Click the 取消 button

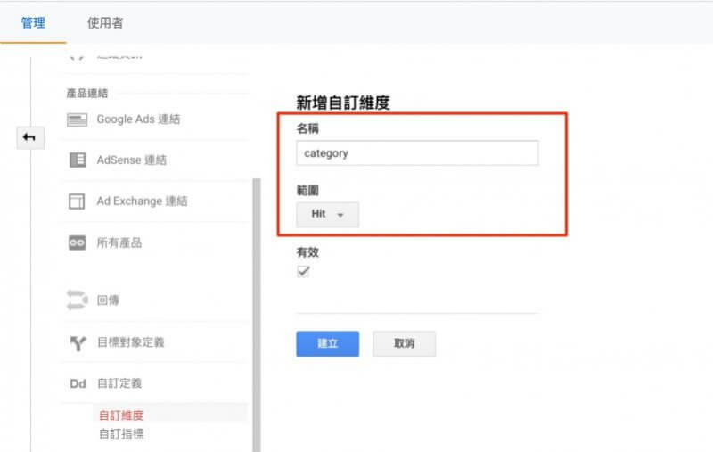[x=404, y=343]
